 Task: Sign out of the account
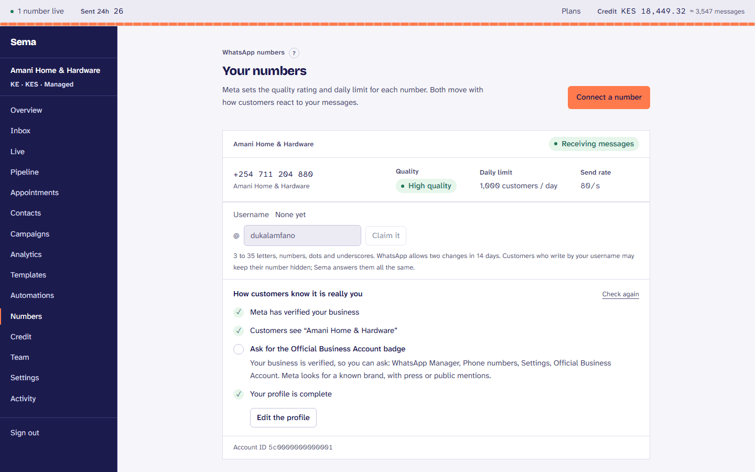[25, 433]
